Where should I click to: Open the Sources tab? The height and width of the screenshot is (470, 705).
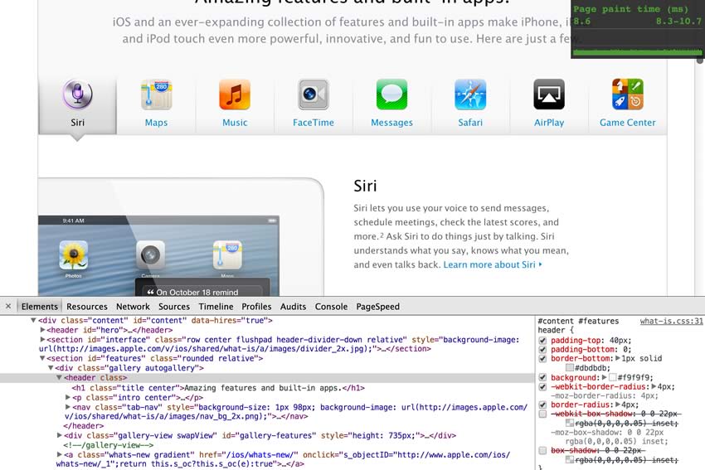[174, 307]
